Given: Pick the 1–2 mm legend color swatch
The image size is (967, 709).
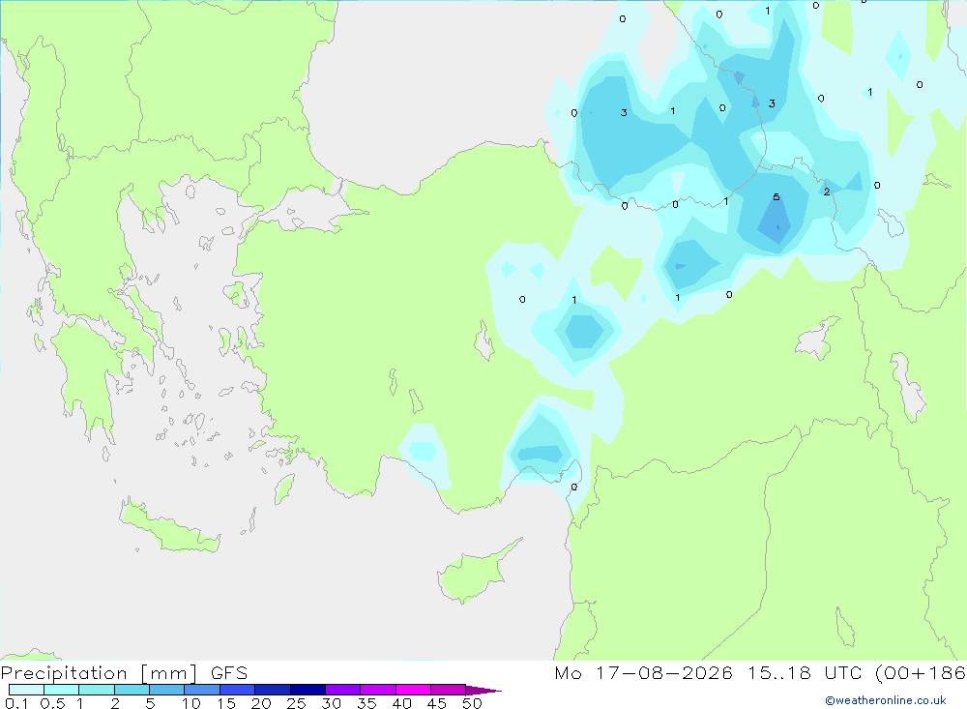Looking at the screenshot, I should 97,690.
